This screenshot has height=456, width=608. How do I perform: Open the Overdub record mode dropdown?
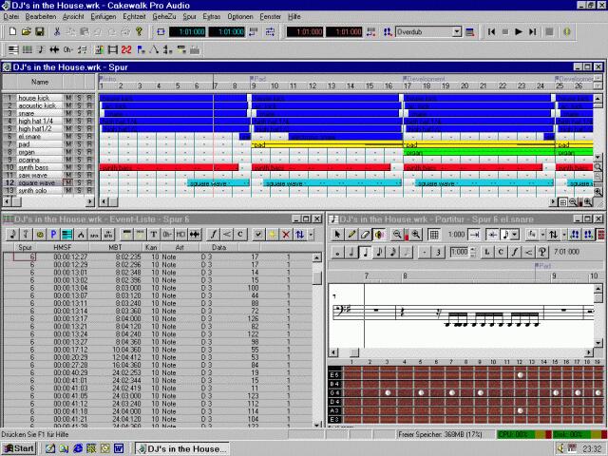pyautogui.click(x=457, y=31)
